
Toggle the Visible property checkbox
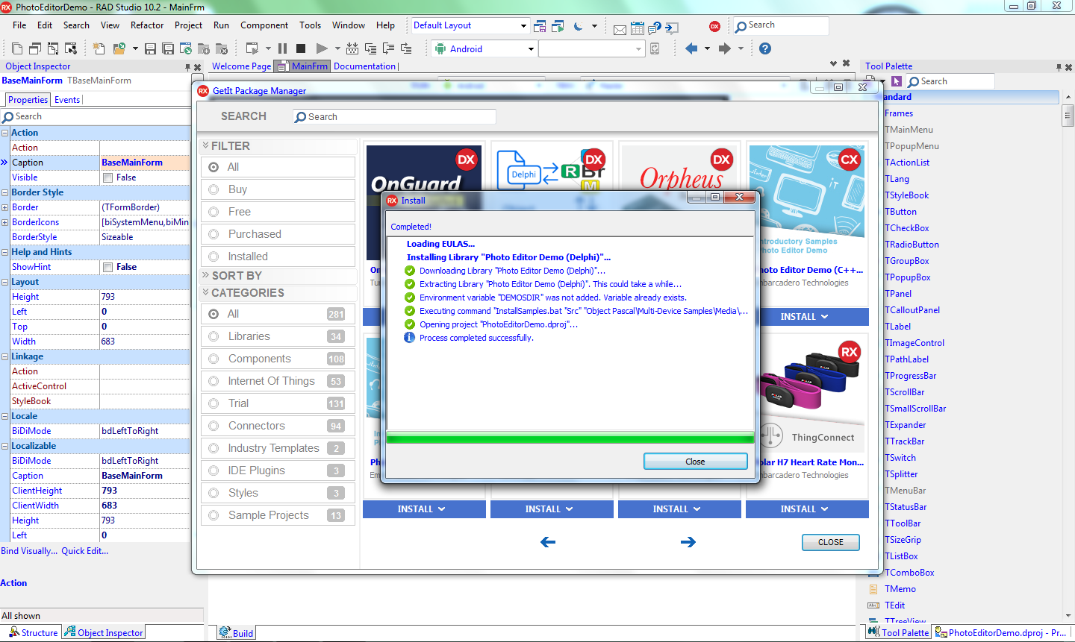pyautogui.click(x=108, y=177)
